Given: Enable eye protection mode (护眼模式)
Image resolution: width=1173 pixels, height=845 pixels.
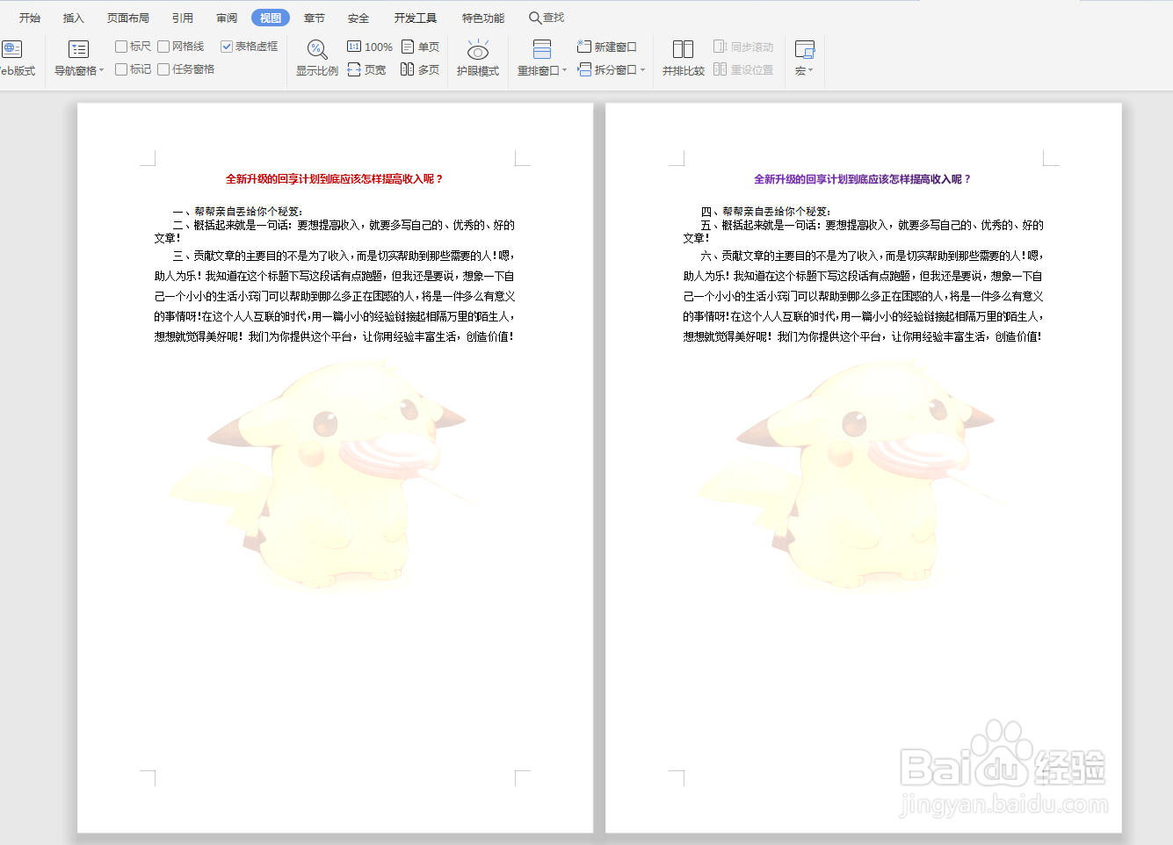Looking at the screenshot, I should tap(478, 58).
